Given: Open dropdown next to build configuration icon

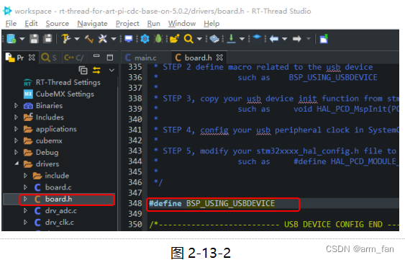Looking at the screenshot, I should click(x=77, y=39).
